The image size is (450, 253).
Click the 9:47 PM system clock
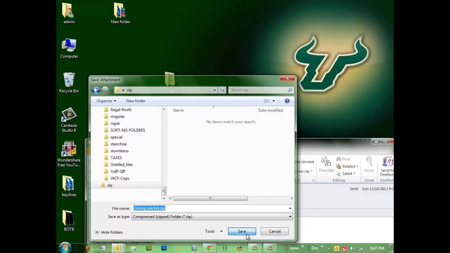(377, 248)
